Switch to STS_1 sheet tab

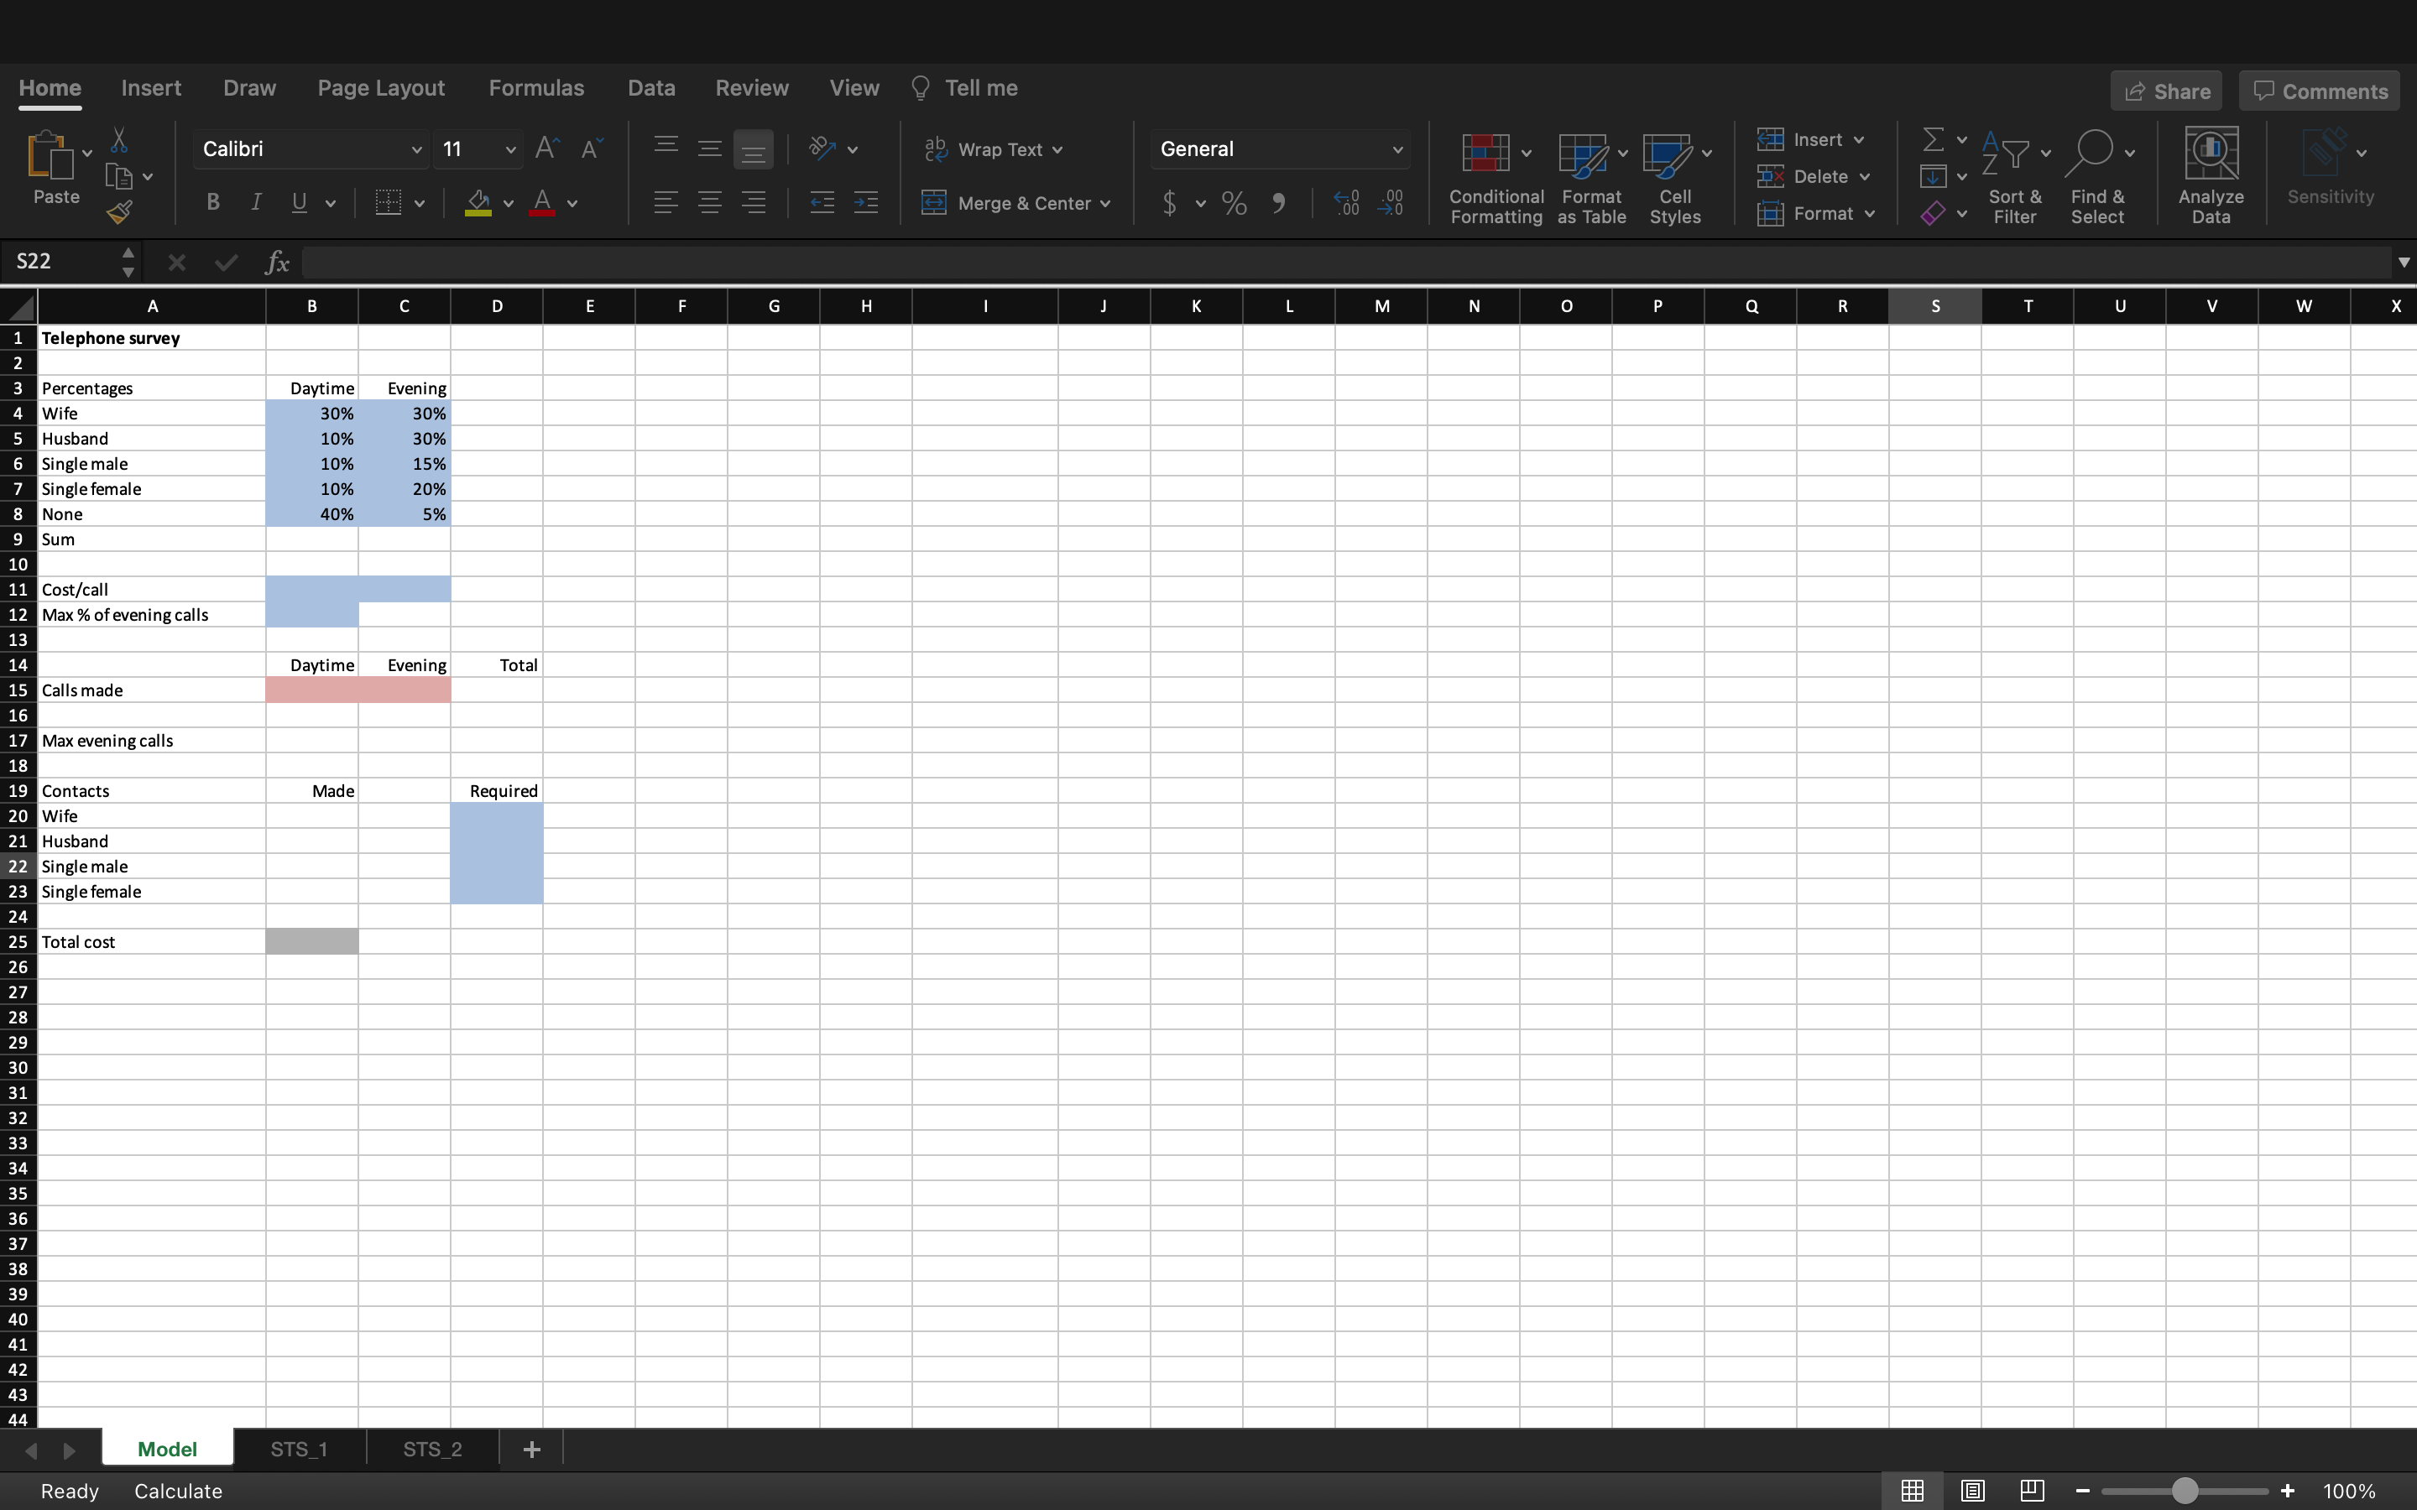300,1449
